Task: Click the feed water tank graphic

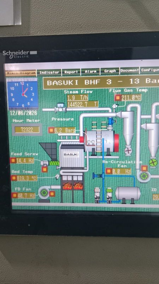Action: [x=128, y=193]
